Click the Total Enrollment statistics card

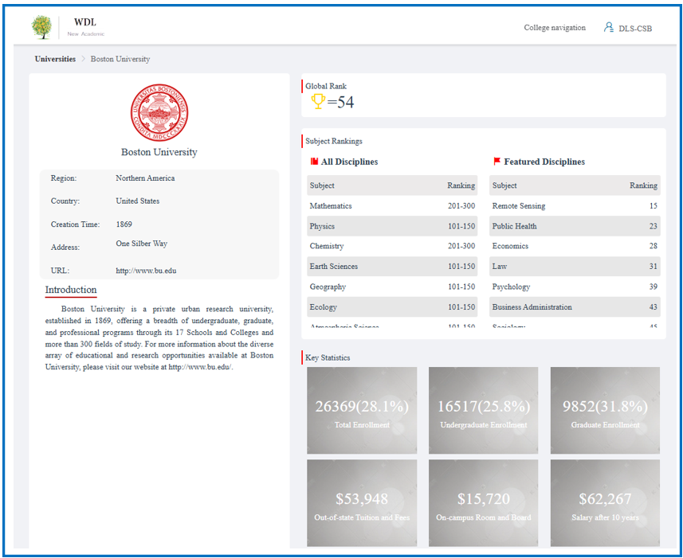[x=362, y=411]
